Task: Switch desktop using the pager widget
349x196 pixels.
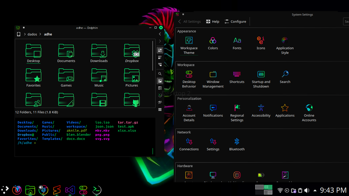Action: 264,190
